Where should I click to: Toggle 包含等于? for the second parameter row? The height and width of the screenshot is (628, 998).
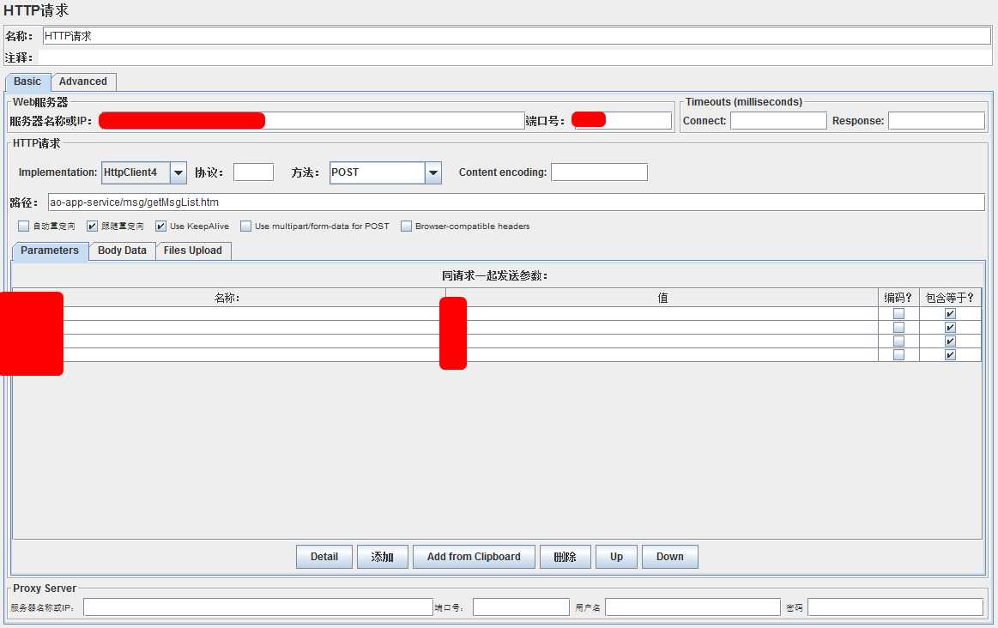[950, 328]
